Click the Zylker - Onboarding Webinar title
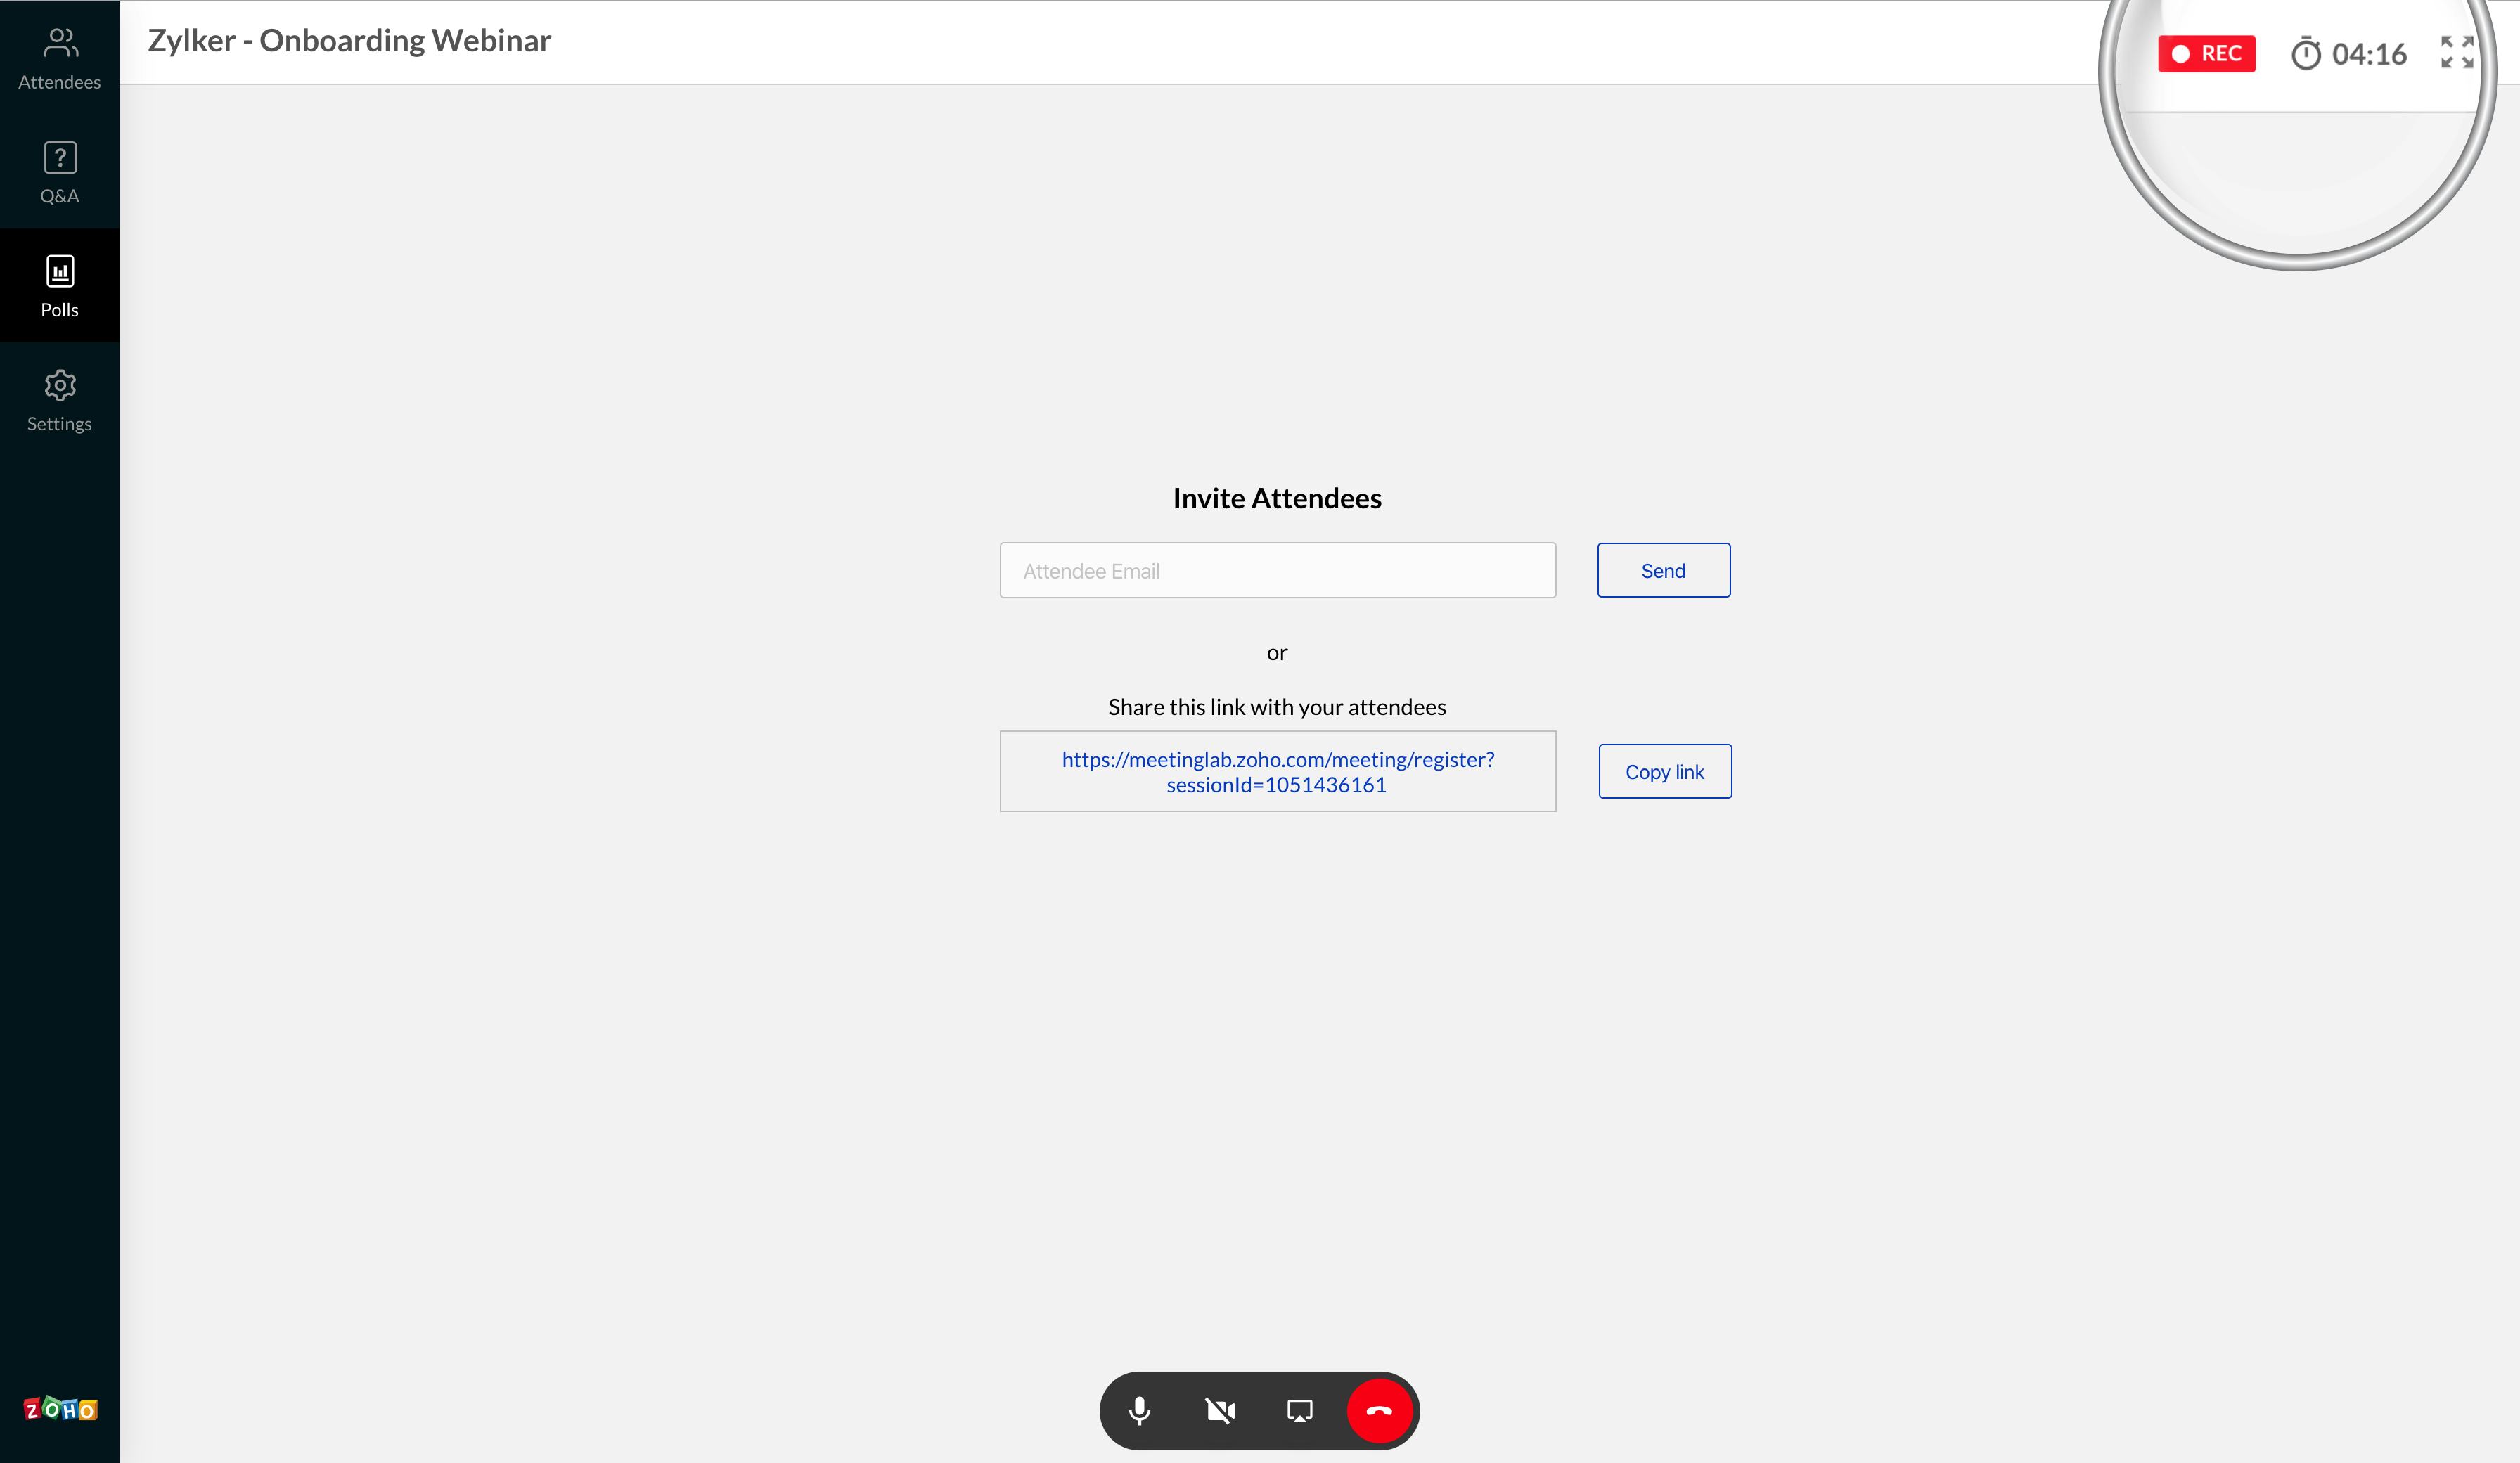This screenshot has height=1463, width=2520. 349,41
